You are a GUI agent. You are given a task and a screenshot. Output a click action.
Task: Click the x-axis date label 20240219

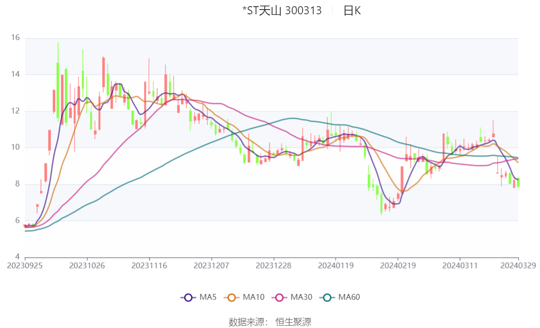398,266
